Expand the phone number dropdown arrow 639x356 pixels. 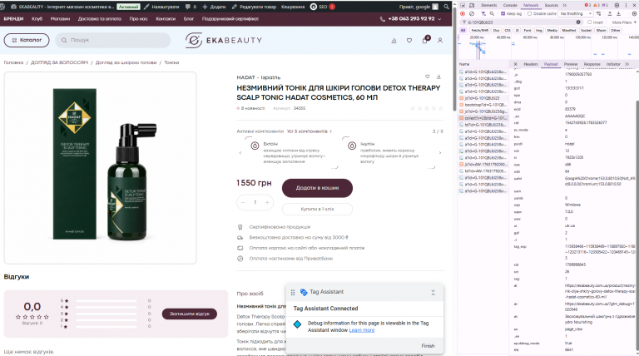[439, 19]
